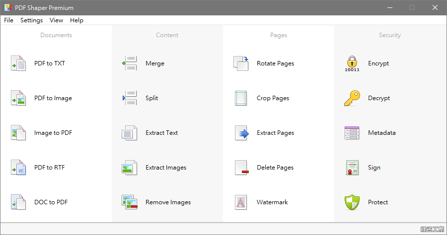Click the Merge icon
The width and height of the screenshot is (447, 235).
(130, 63)
